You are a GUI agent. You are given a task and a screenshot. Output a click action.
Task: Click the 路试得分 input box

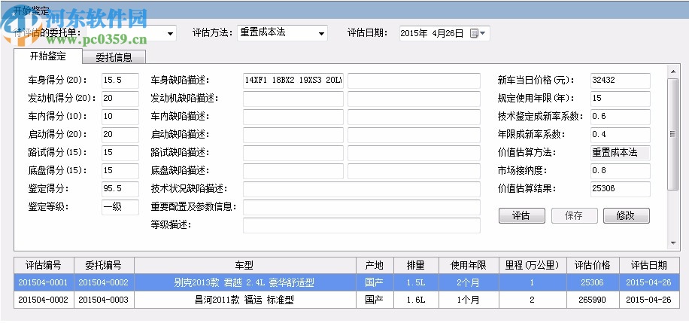(120, 153)
